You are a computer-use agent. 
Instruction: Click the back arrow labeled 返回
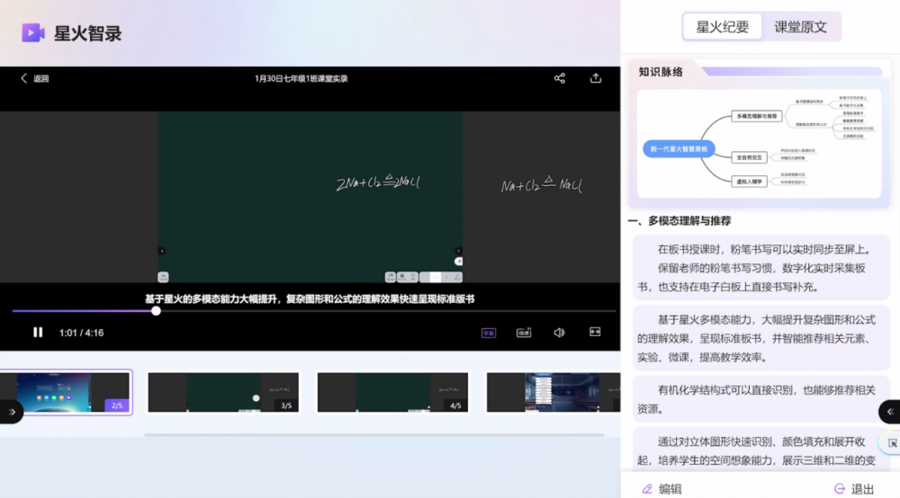pos(34,78)
